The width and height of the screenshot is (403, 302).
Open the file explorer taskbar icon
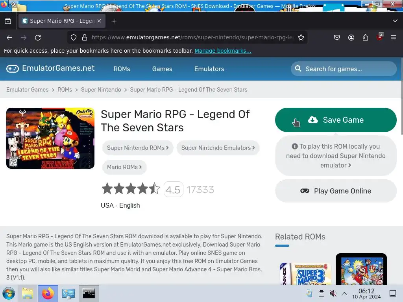(x=28, y=293)
